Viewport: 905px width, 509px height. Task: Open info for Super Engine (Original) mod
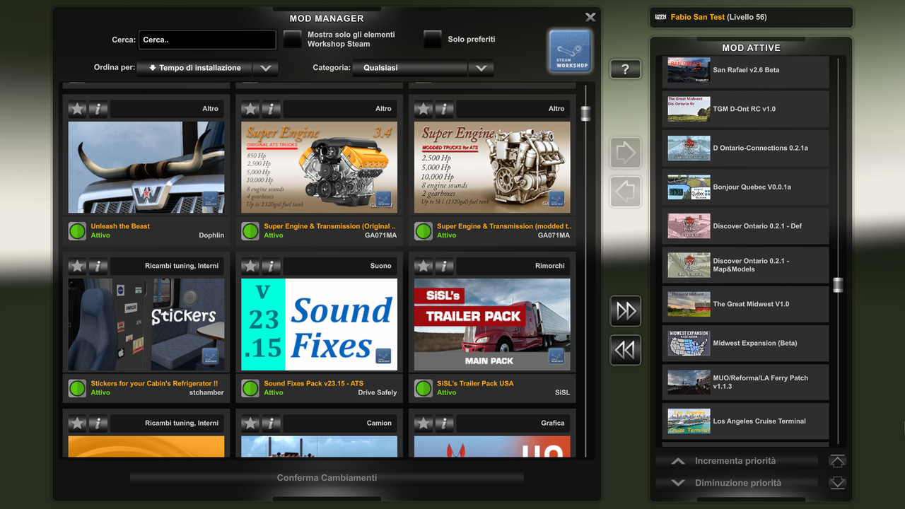point(271,109)
